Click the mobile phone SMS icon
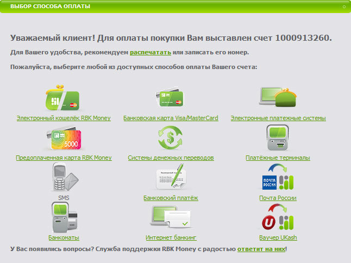This screenshot has height=263, width=351. pos(65,177)
